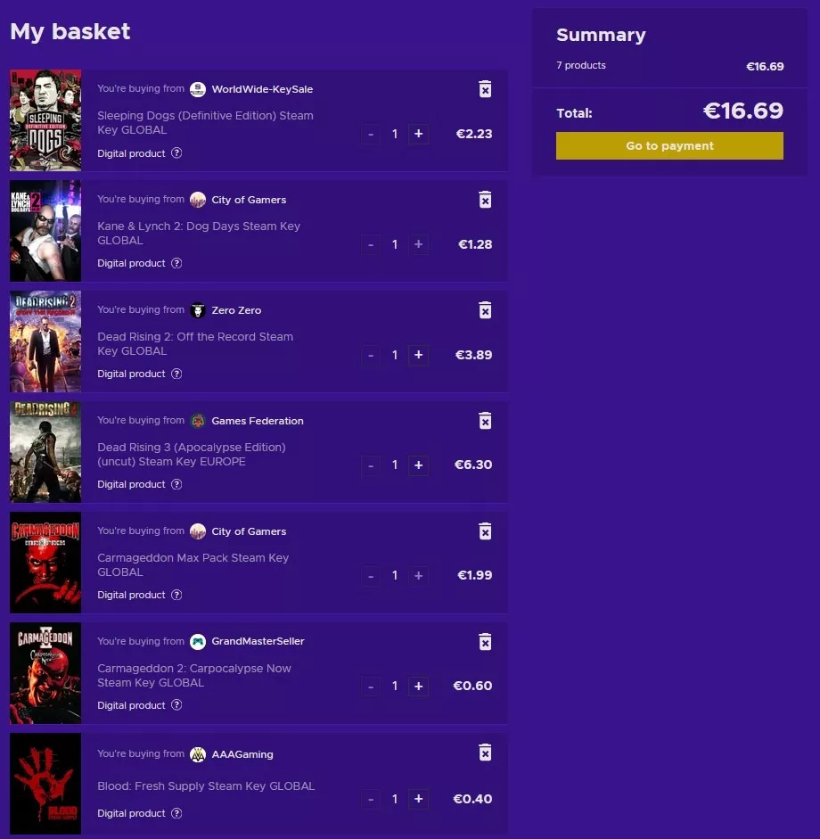The width and height of the screenshot is (820, 839).
Task: Open Kane & Lynch 2: Dog Days title
Action: click(199, 234)
